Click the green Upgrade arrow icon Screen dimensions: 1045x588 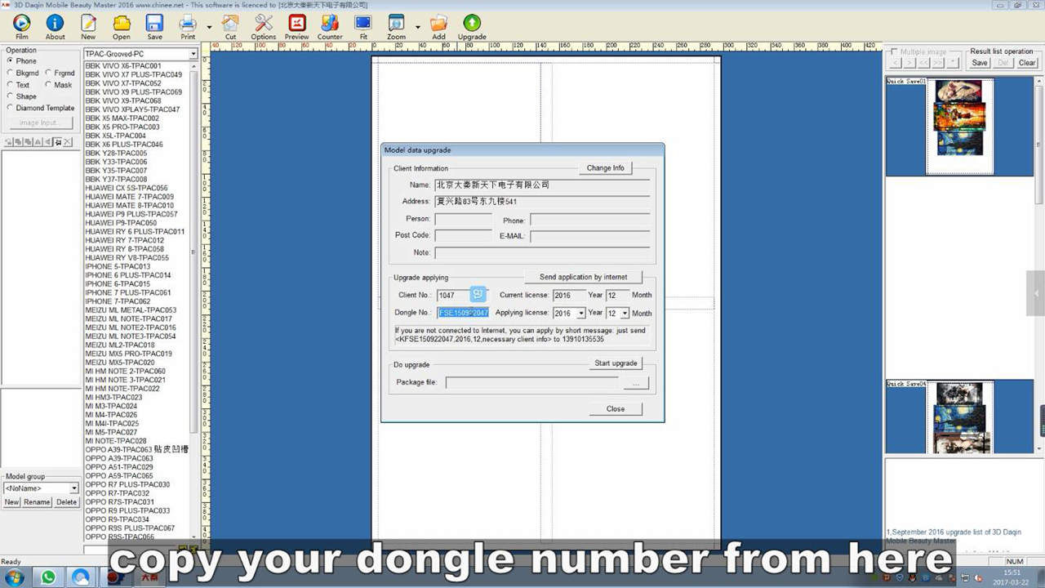[x=472, y=26]
